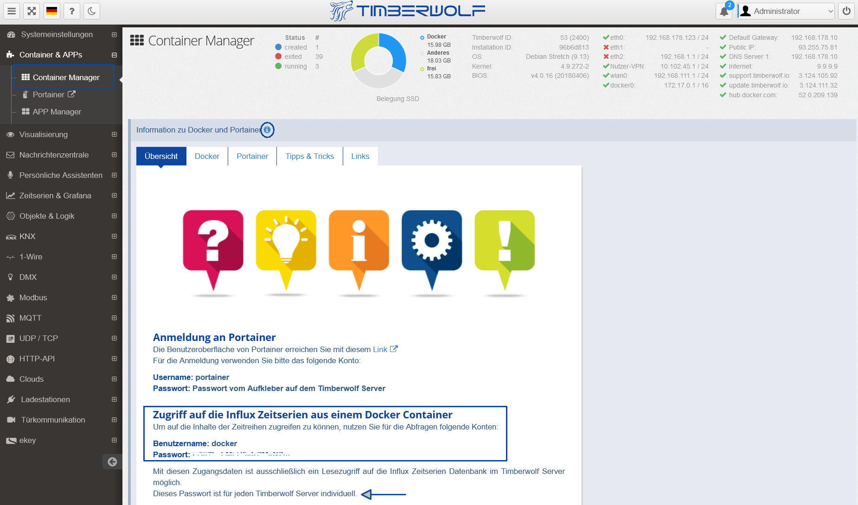This screenshot has width=858, height=505.
Task: Click the DMX bulb icon
Action: pos(11,277)
